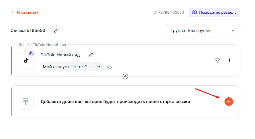Image resolution: width=255 pixels, height=139 pixels.
Task: Expand the Группа: Без группы dropdown
Action: pyautogui.click(x=203, y=31)
